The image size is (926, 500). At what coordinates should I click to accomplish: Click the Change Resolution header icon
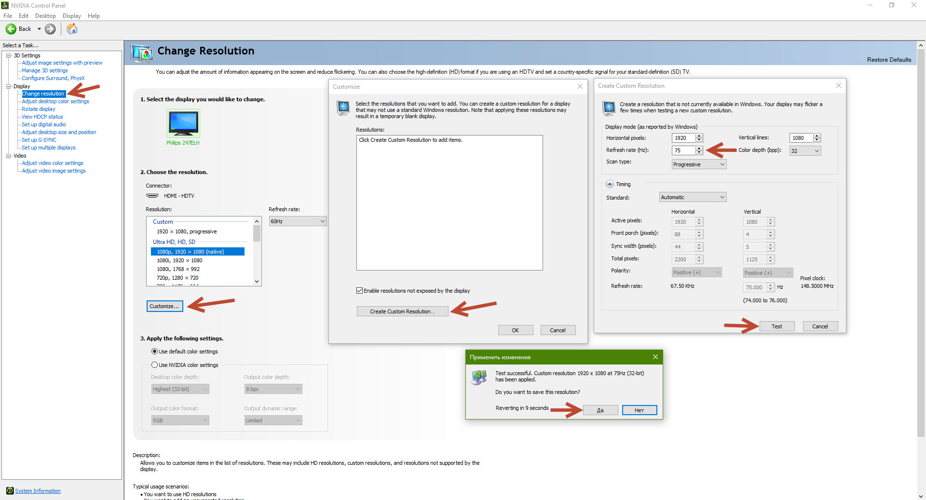click(142, 53)
